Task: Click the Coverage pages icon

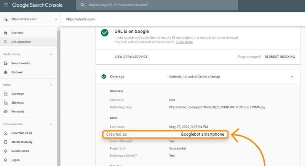Action: point(6,94)
